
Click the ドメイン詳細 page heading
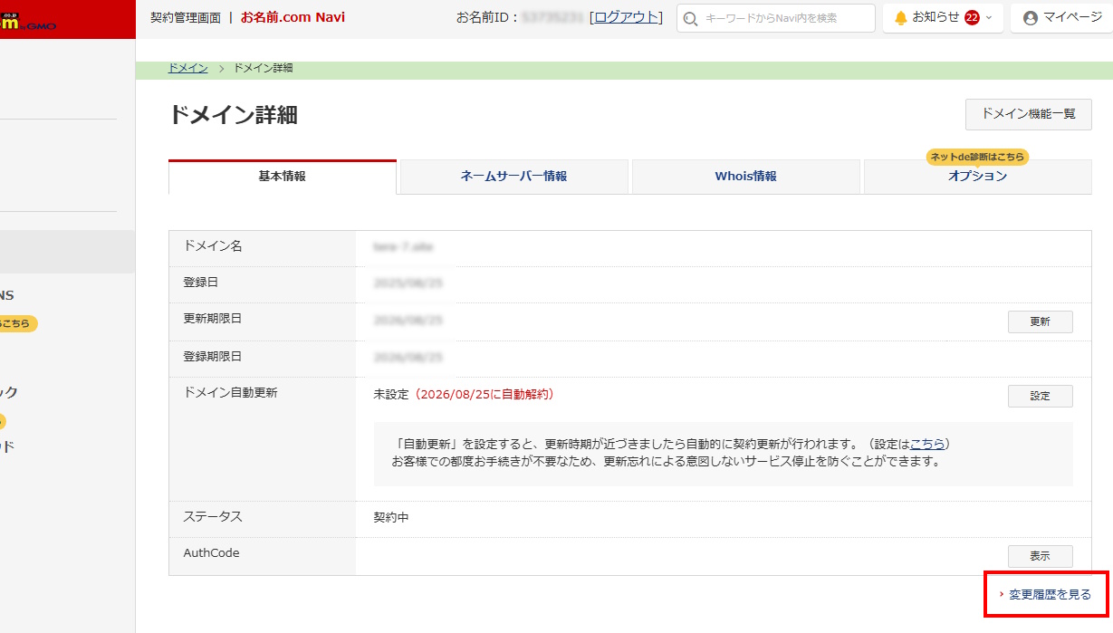(233, 115)
